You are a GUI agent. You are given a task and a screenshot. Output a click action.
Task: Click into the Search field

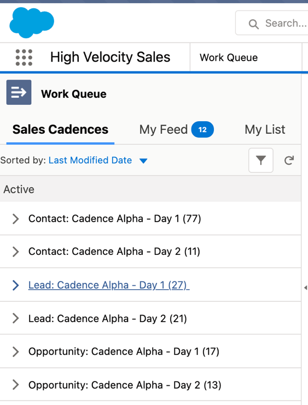[x=286, y=23]
